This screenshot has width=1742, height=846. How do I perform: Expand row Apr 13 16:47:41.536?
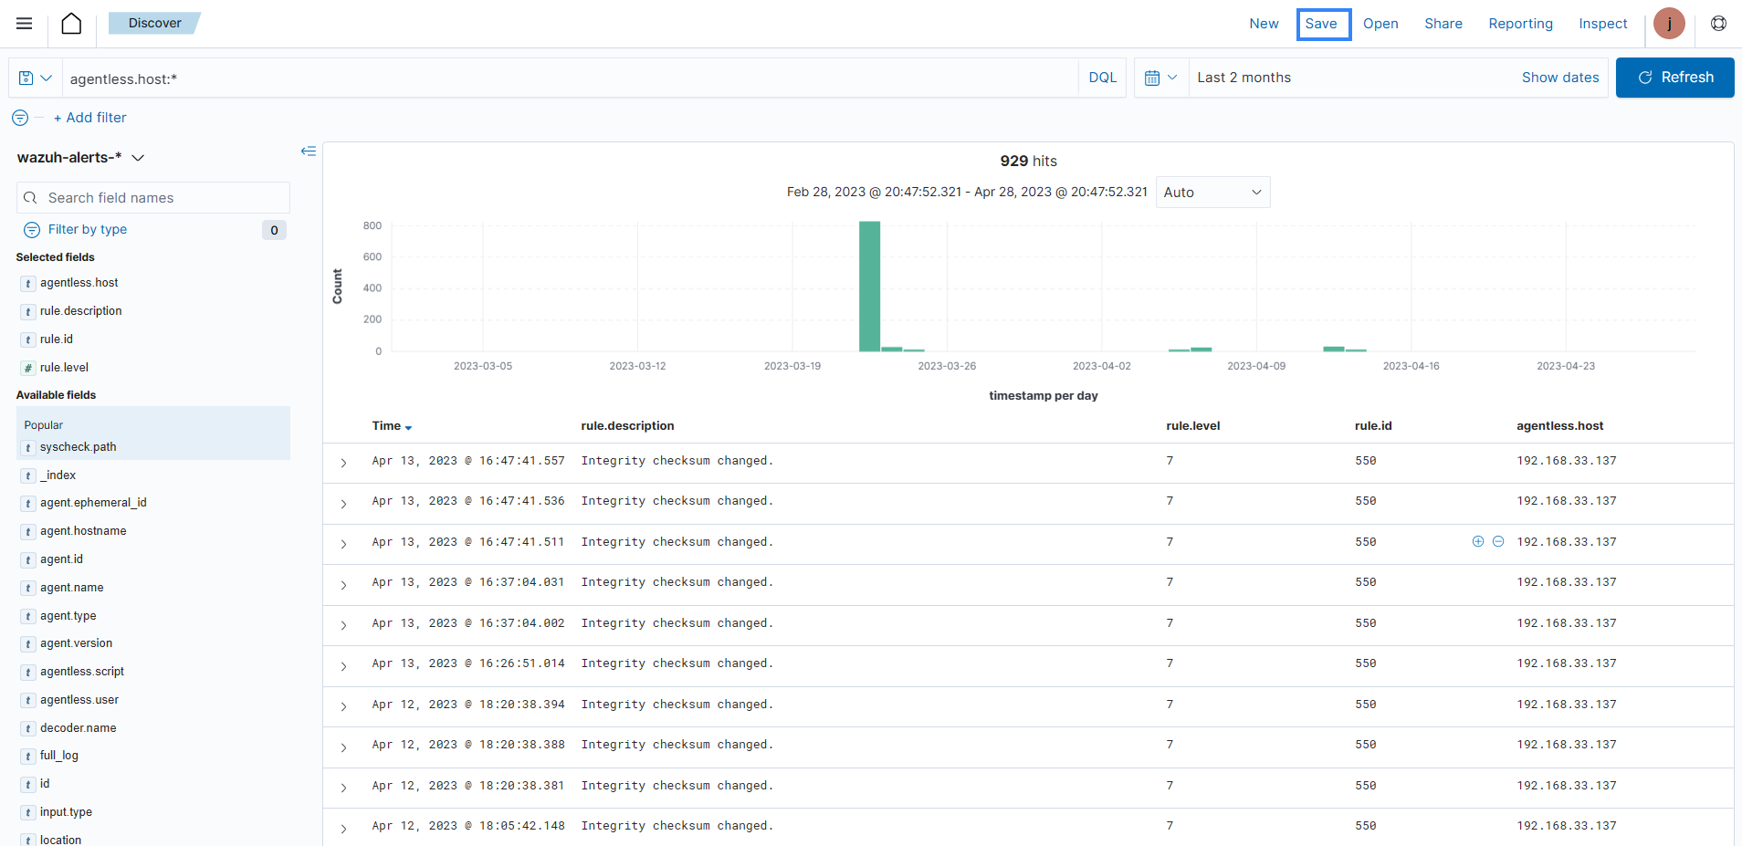tap(343, 504)
